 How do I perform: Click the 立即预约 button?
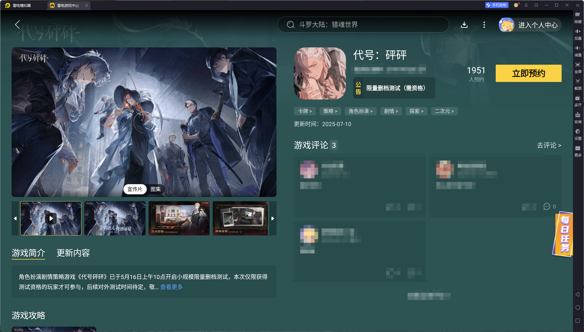tap(528, 73)
